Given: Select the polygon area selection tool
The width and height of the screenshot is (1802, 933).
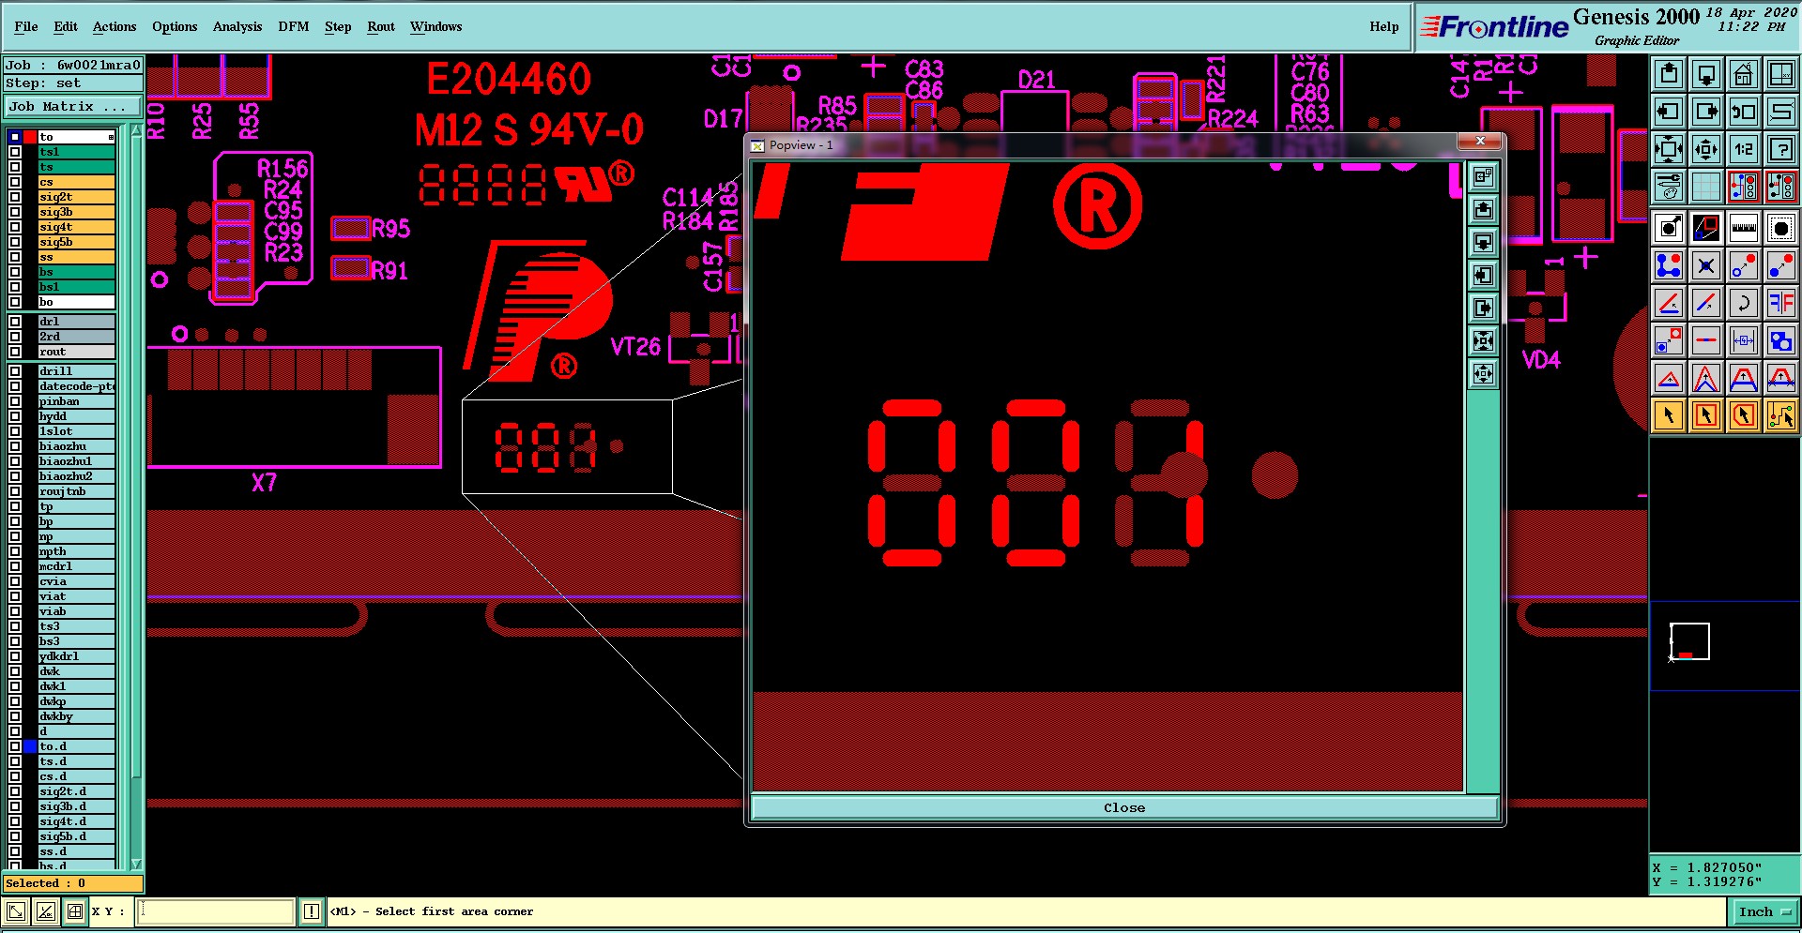Looking at the screenshot, I should click(1744, 414).
